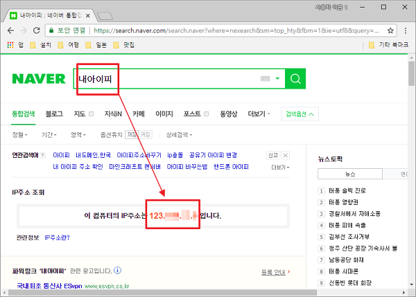416x297 pixels.
Task: Click the vertical scrollbar thumb
Action: [411, 73]
